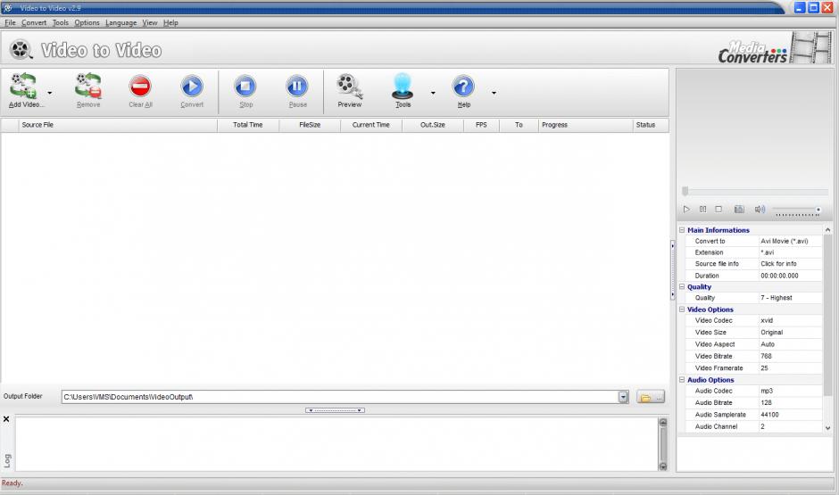The image size is (839, 495).
Task: Click the Duration 00:00:00.000 value
Action: click(x=790, y=276)
